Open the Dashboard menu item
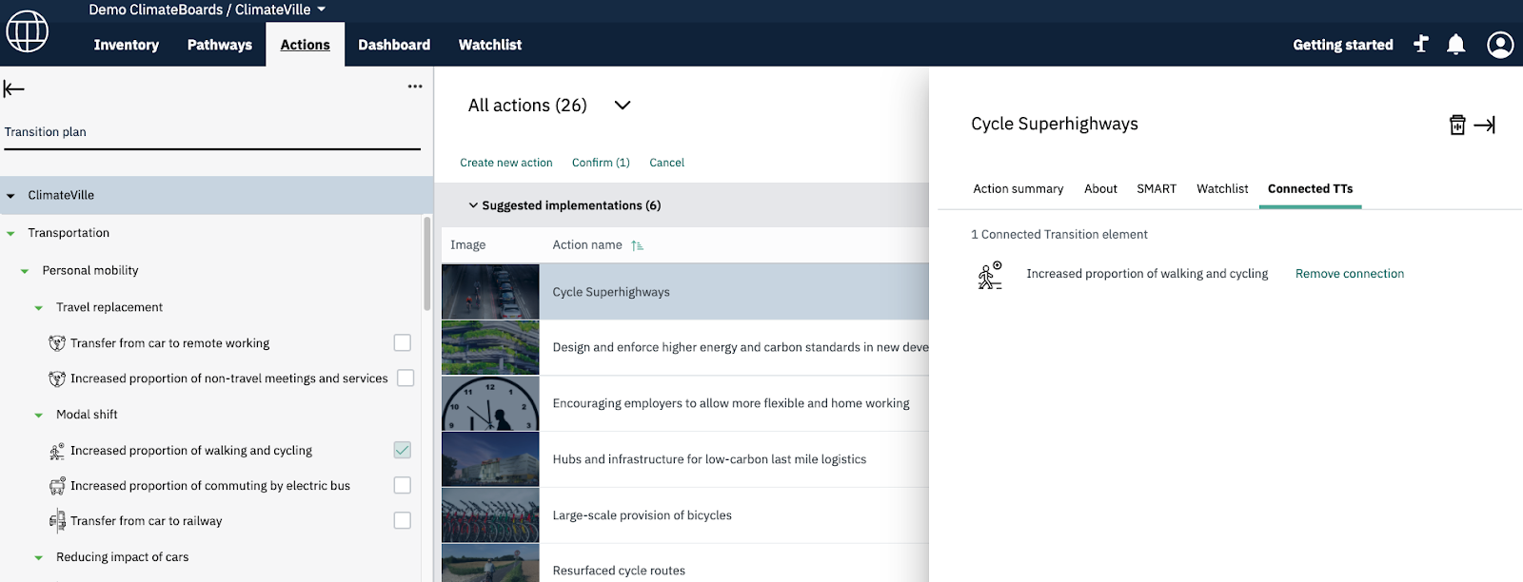1523x582 pixels. [394, 45]
